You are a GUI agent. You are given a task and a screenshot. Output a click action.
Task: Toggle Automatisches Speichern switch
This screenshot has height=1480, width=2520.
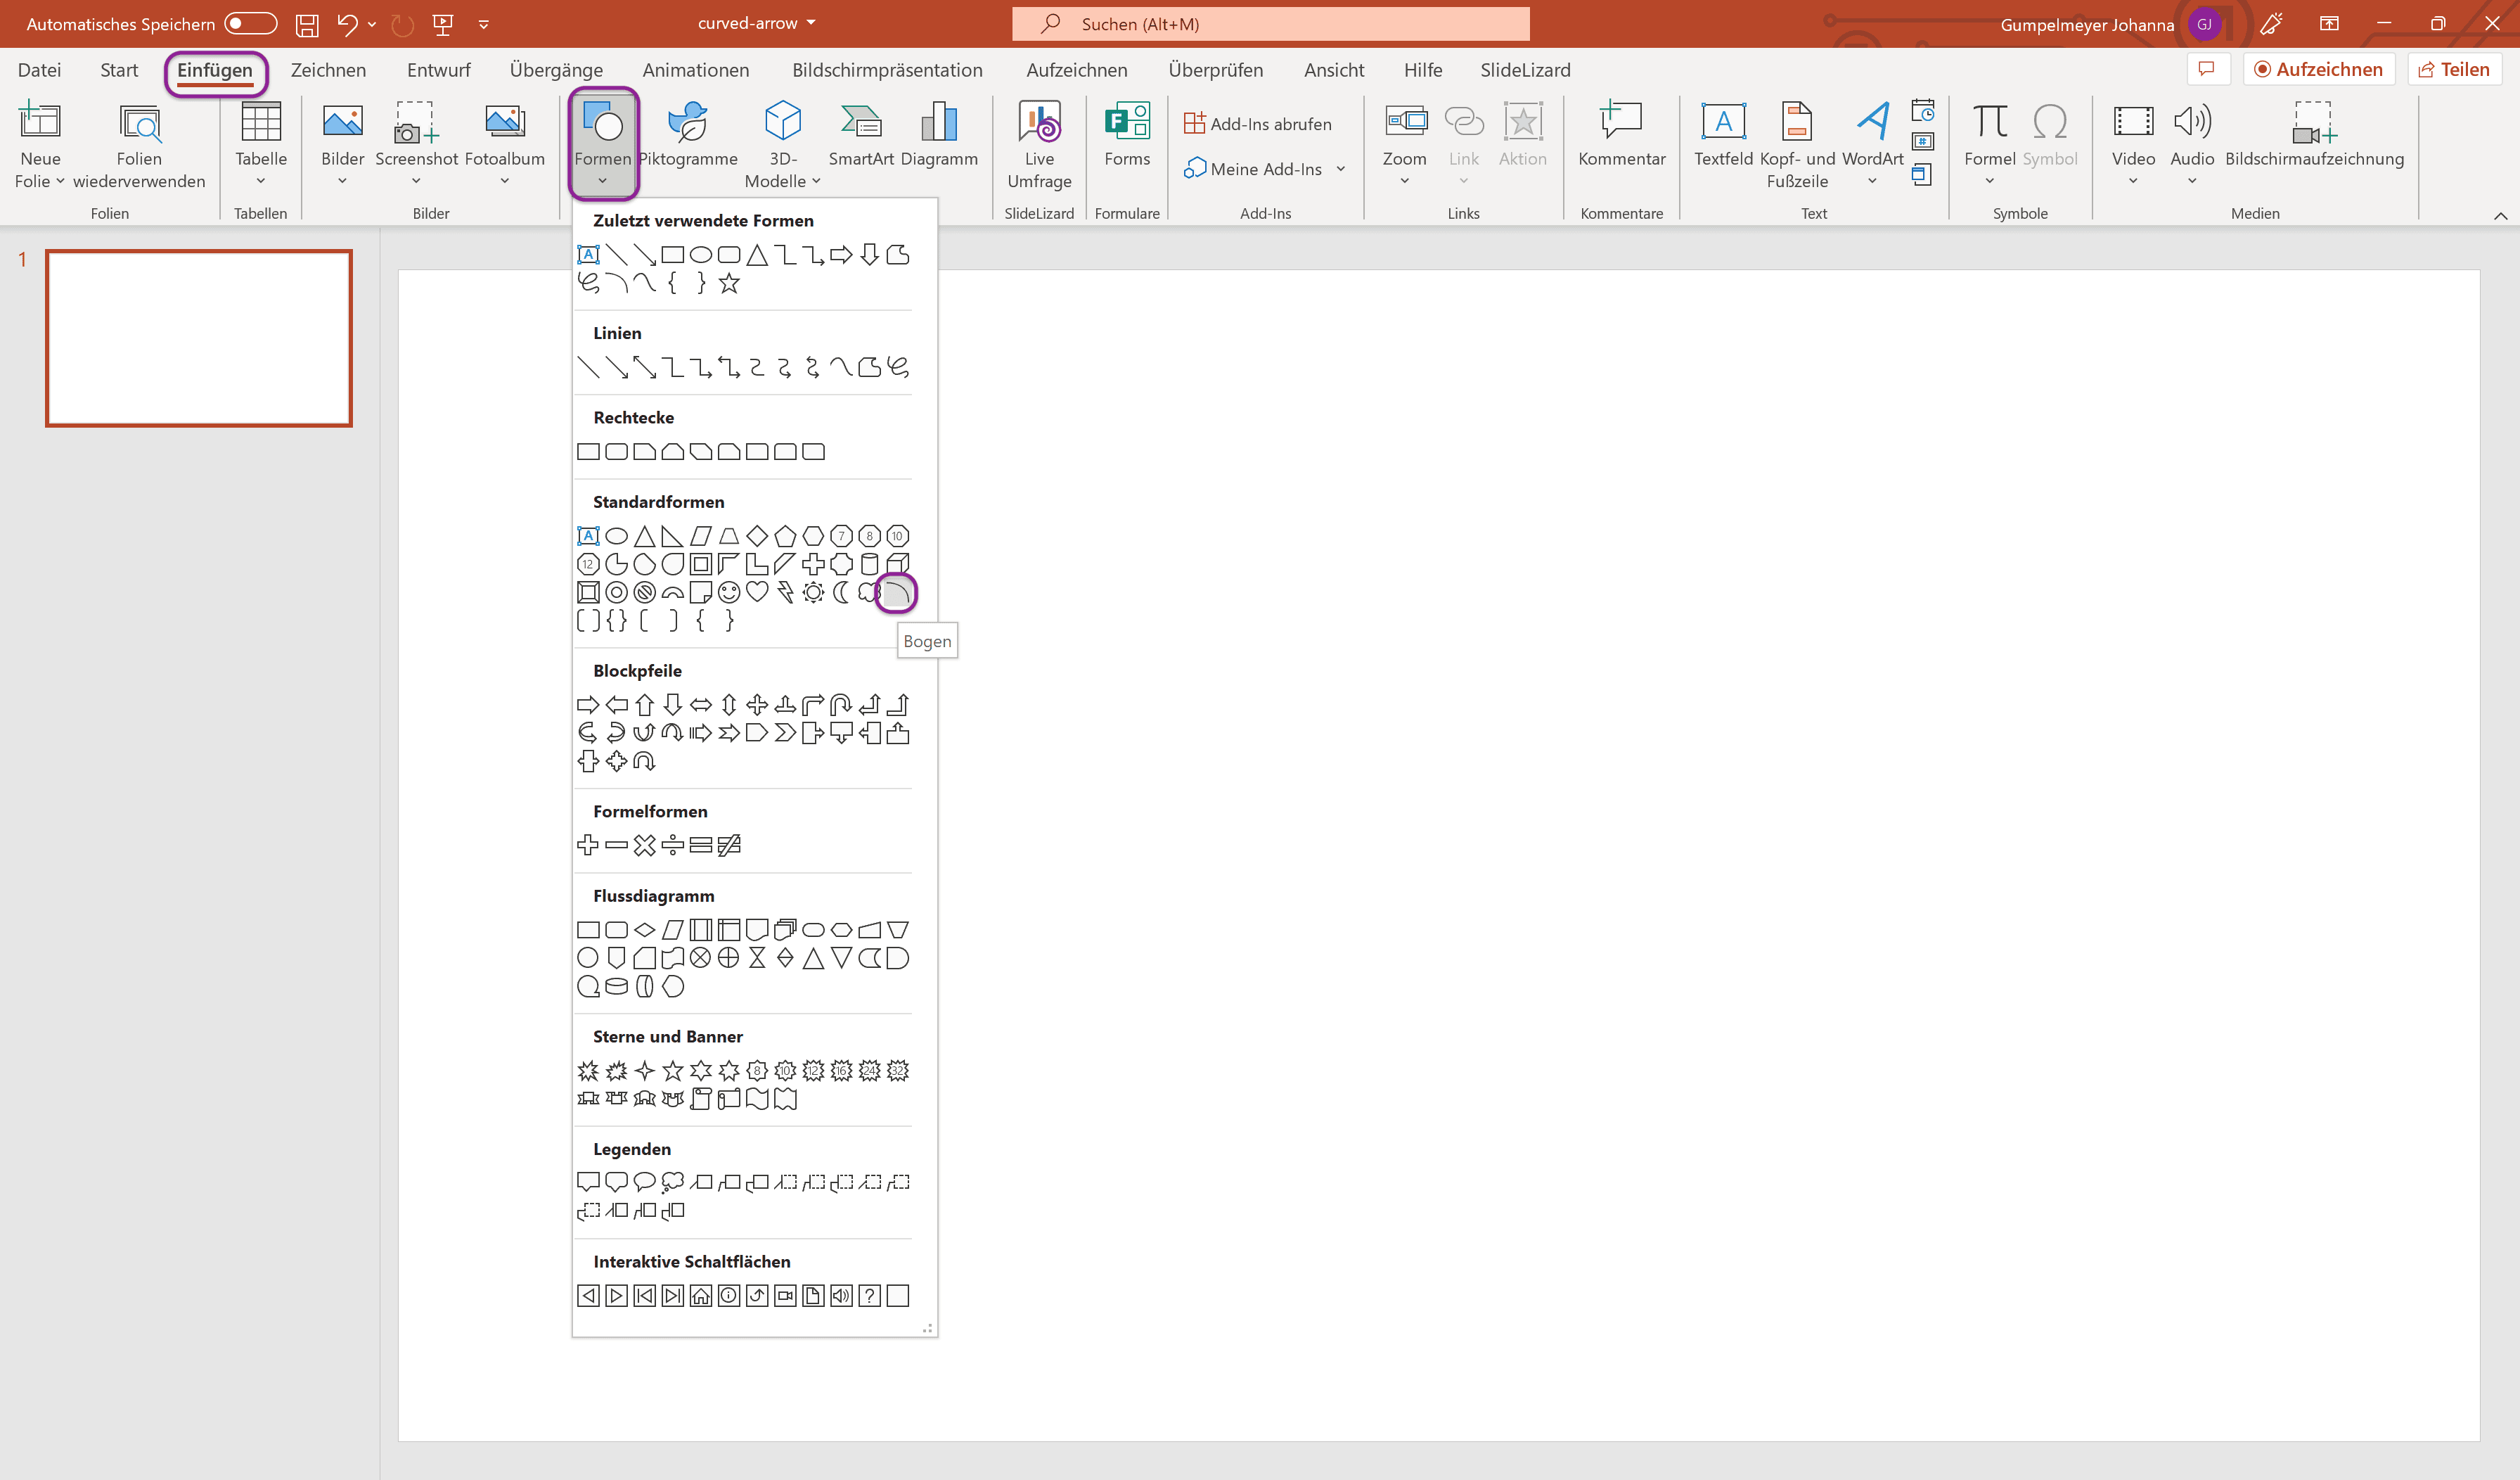coord(250,23)
